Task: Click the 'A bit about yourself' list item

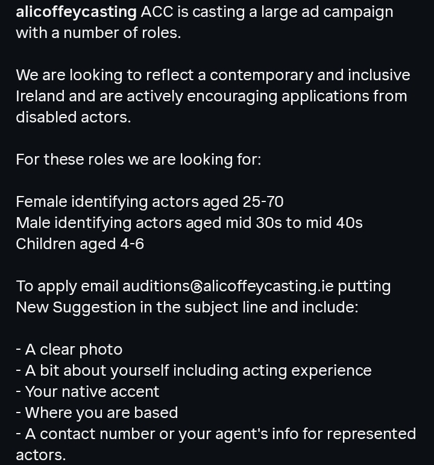Action: [193, 371]
